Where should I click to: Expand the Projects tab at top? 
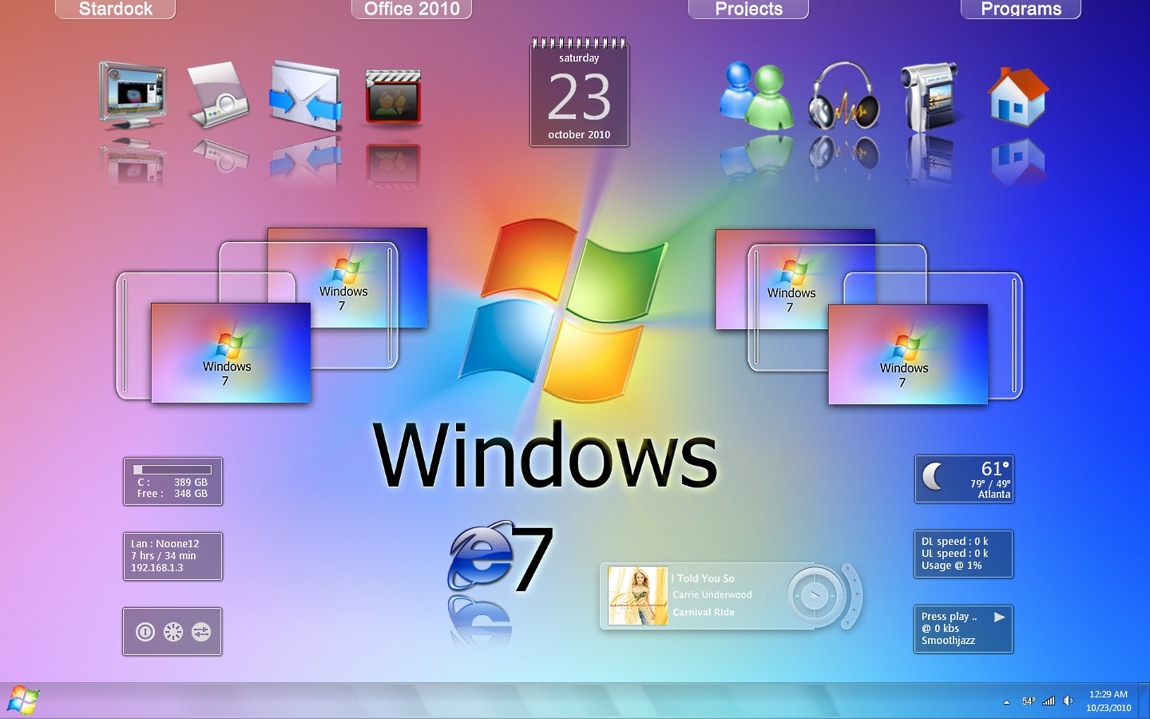pos(748,9)
